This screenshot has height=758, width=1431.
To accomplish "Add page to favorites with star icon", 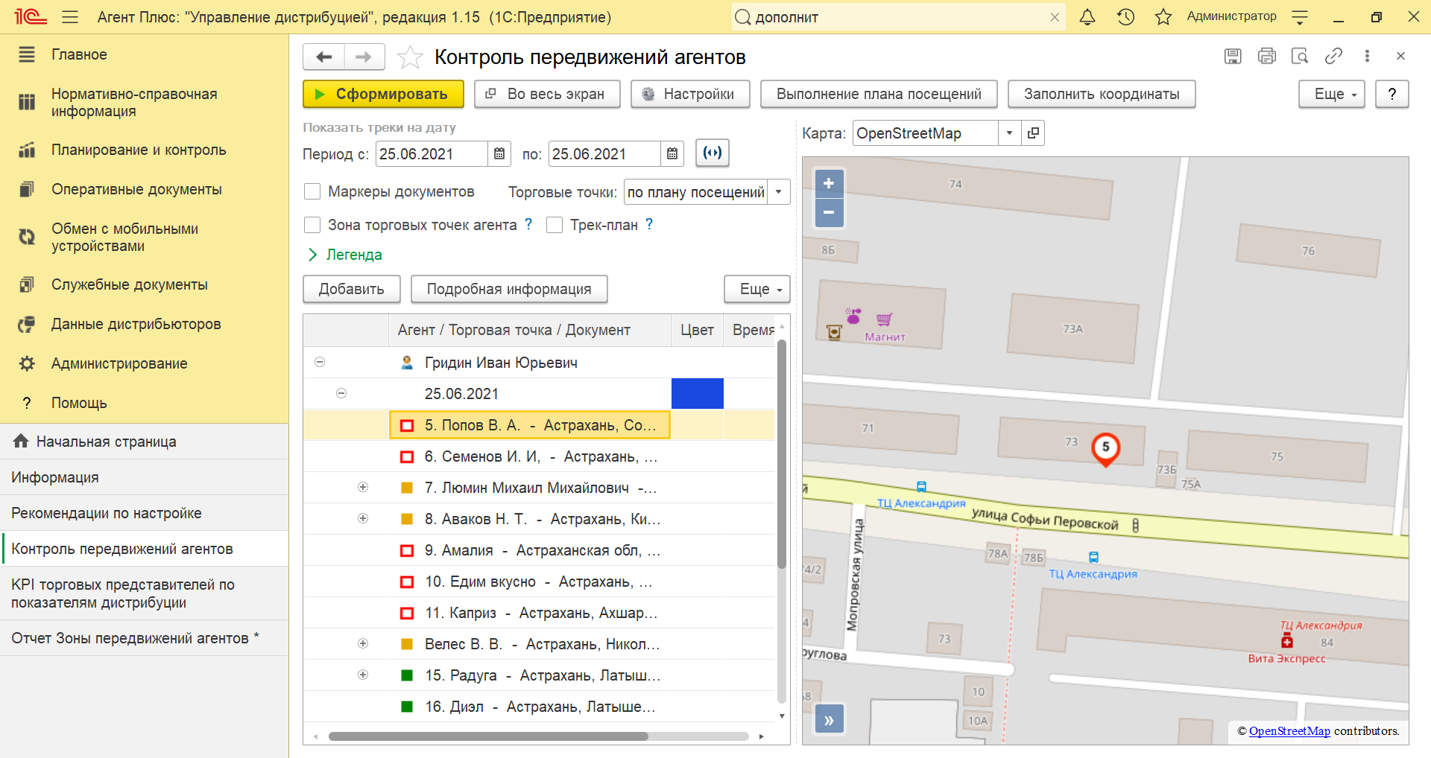I will coord(410,57).
